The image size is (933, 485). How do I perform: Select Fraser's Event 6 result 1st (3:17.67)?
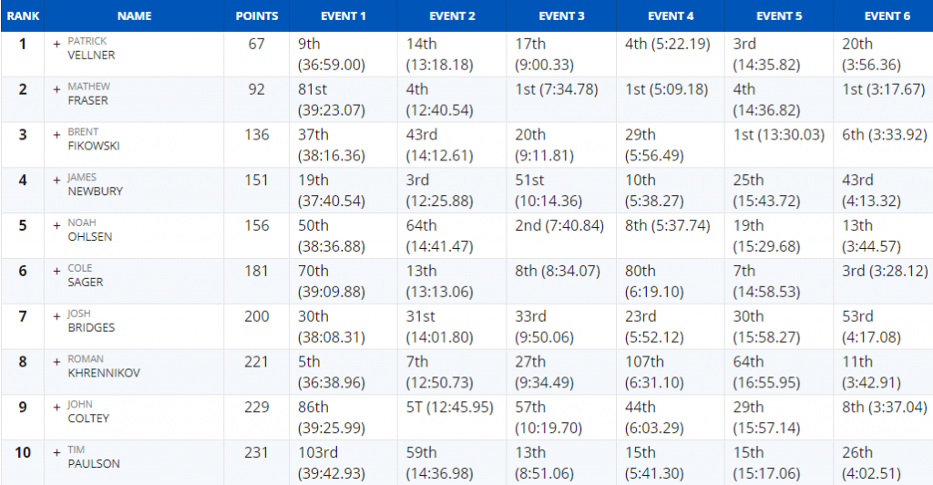click(883, 89)
